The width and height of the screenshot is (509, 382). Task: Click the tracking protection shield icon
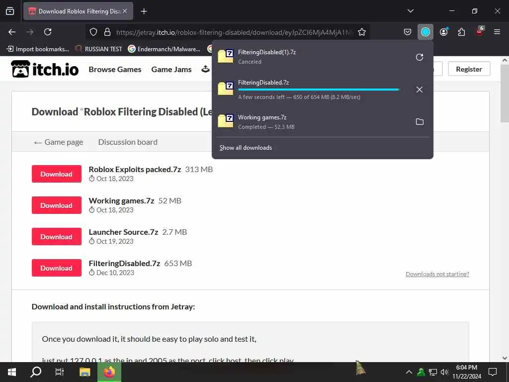(93, 32)
